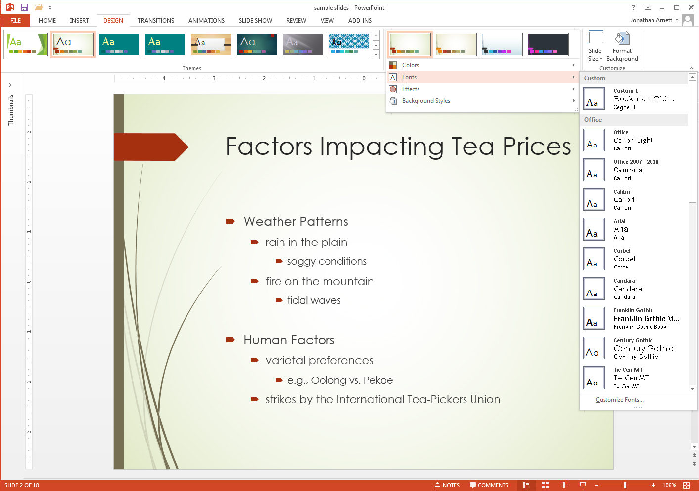Switch to Normal view icon
699x491 pixels.
527,485
